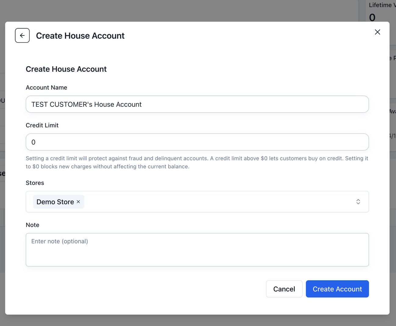Open the Stores multi-select field
The width and height of the screenshot is (396, 326).
pyautogui.click(x=213, y=202)
